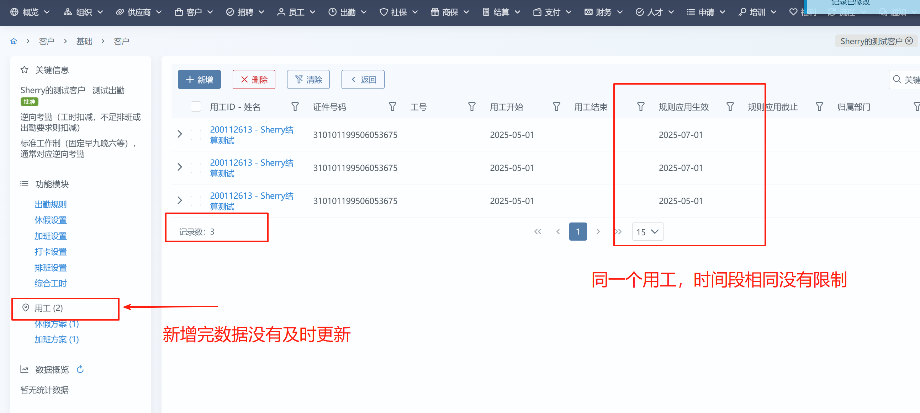Click the home icon in breadcrumb
Viewport: 920px width, 413px height.
(14, 41)
